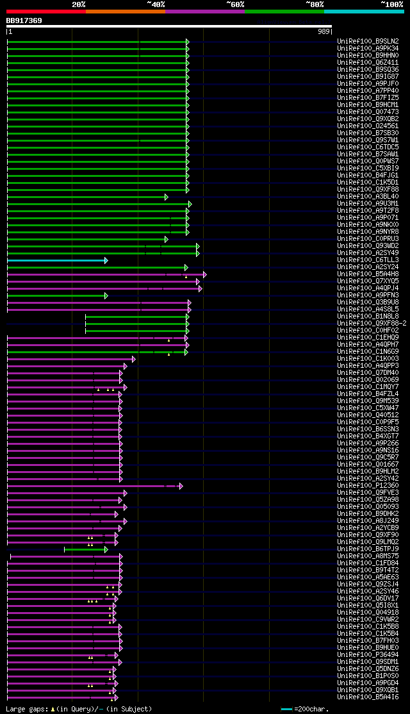Open hit UniRef100_Q6Z411
Screen dimensions: 410x714
pyautogui.click(x=368, y=62)
